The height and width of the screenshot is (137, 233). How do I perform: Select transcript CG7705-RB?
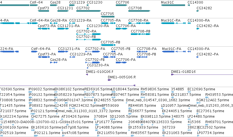(x=108, y=45)
